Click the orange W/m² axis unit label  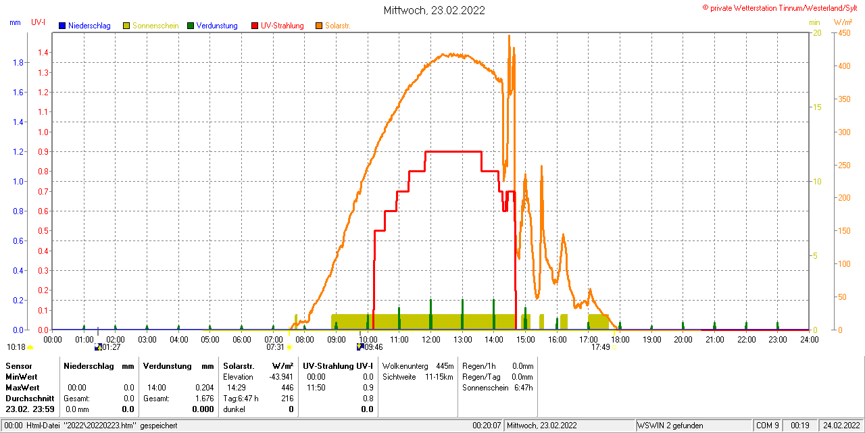coord(843,22)
